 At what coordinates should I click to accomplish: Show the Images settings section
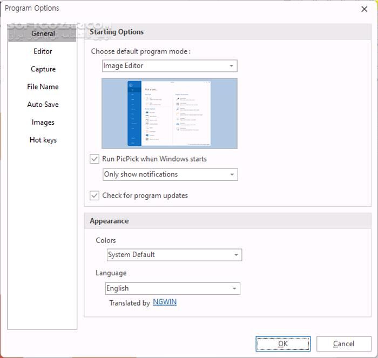[43, 122]
